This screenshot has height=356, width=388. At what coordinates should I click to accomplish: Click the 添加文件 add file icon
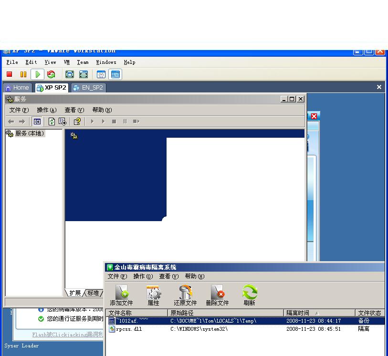(x=121, y=295)
